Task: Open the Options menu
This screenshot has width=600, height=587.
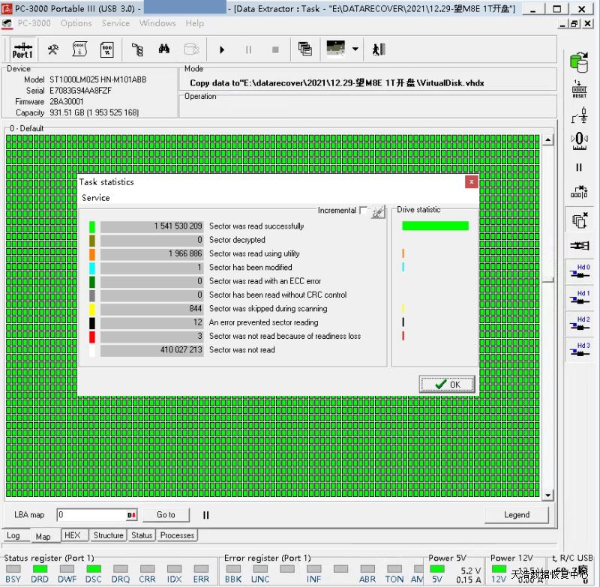Action: click(76, 23)
